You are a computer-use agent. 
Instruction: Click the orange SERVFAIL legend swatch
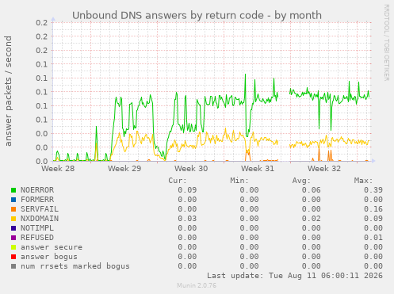[x=13, y=209]
